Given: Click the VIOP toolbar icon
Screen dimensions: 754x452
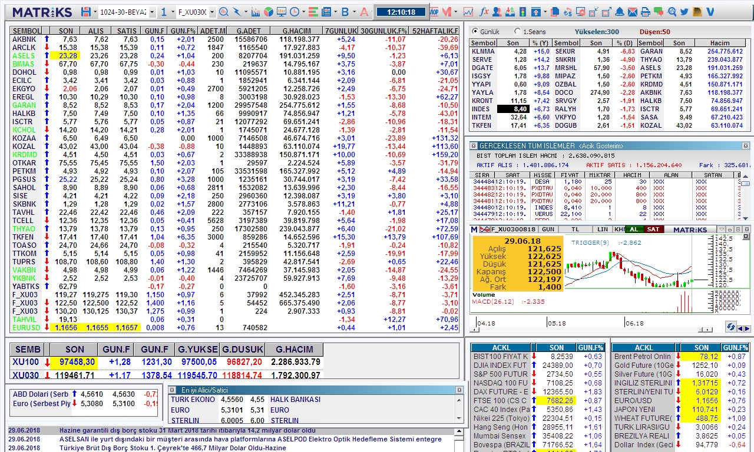Looking at the screenshot, I should (x=434, y=12).
